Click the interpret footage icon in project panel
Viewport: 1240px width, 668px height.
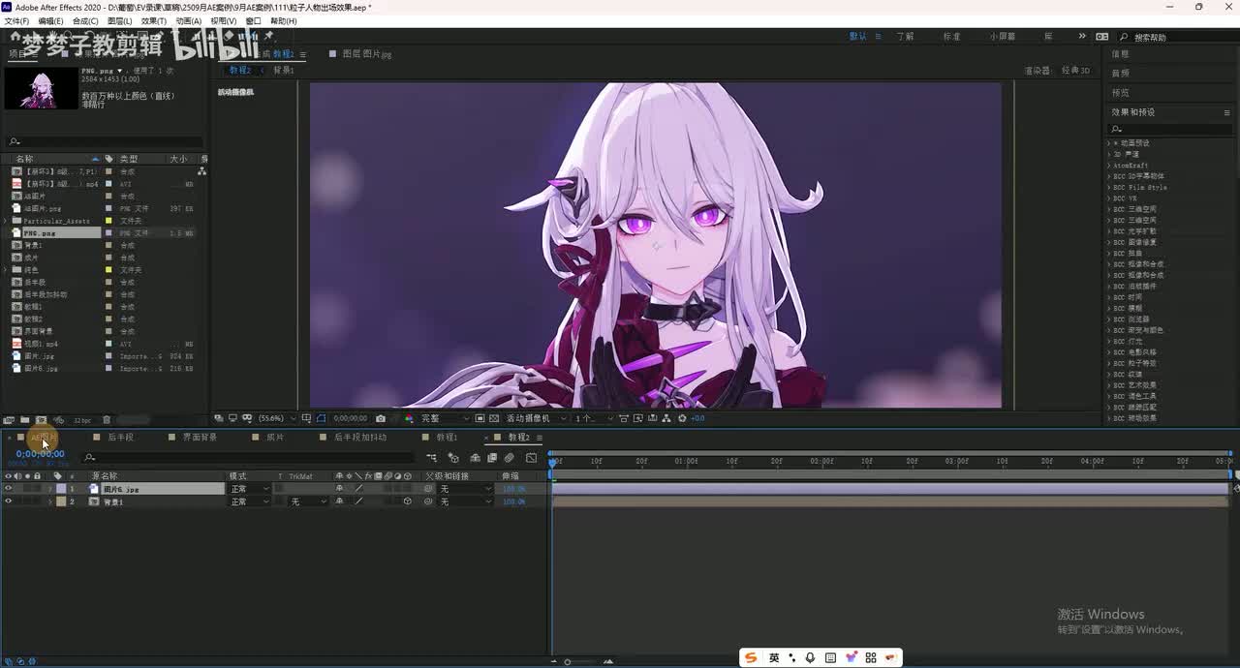coord(9,420)
